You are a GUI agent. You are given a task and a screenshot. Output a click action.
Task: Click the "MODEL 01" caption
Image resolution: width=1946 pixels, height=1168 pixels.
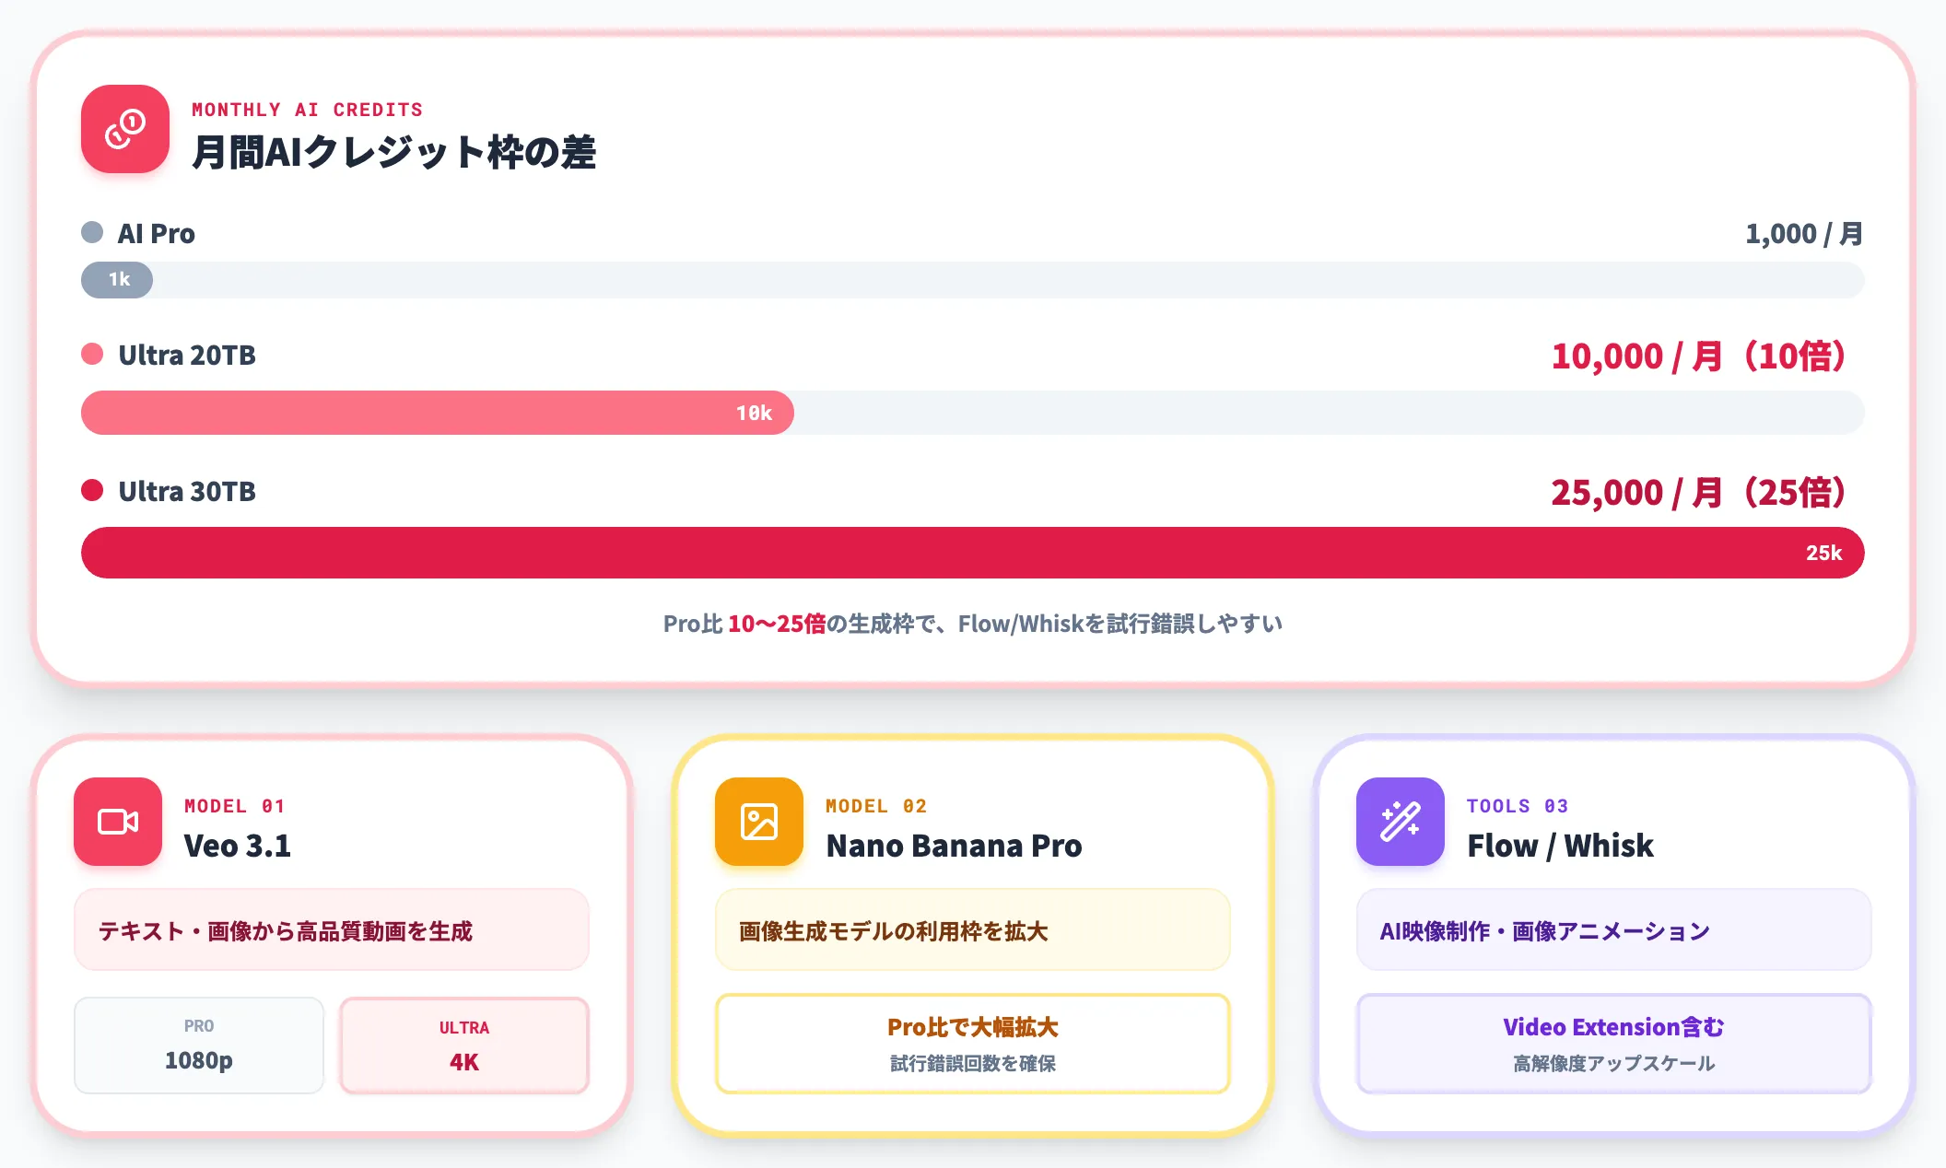(x=235, y=806)
